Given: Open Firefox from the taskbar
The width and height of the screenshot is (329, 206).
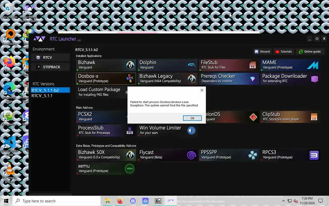Looking at the screenshot, I should pyautogui.click(x=120, y=201).
